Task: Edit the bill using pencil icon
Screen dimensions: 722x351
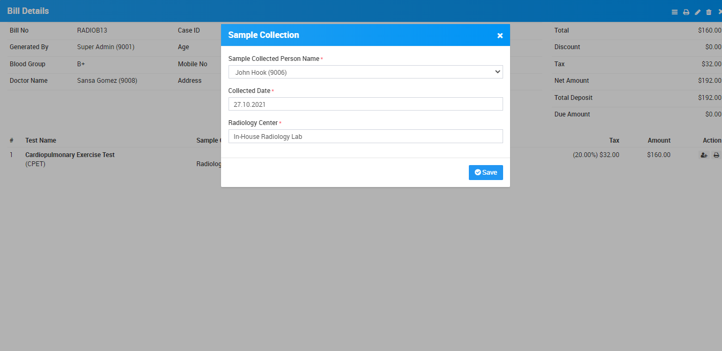Action: click(697, 12)
